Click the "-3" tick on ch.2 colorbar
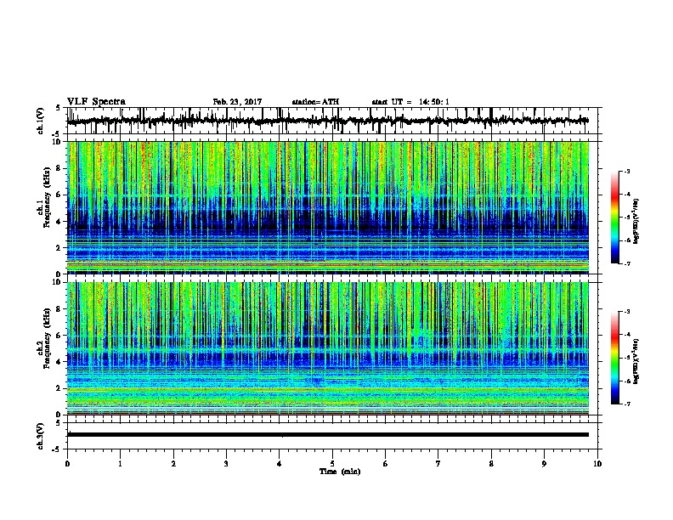The width and height of the screenshot is (673, 520). click(x=627, y=312)
